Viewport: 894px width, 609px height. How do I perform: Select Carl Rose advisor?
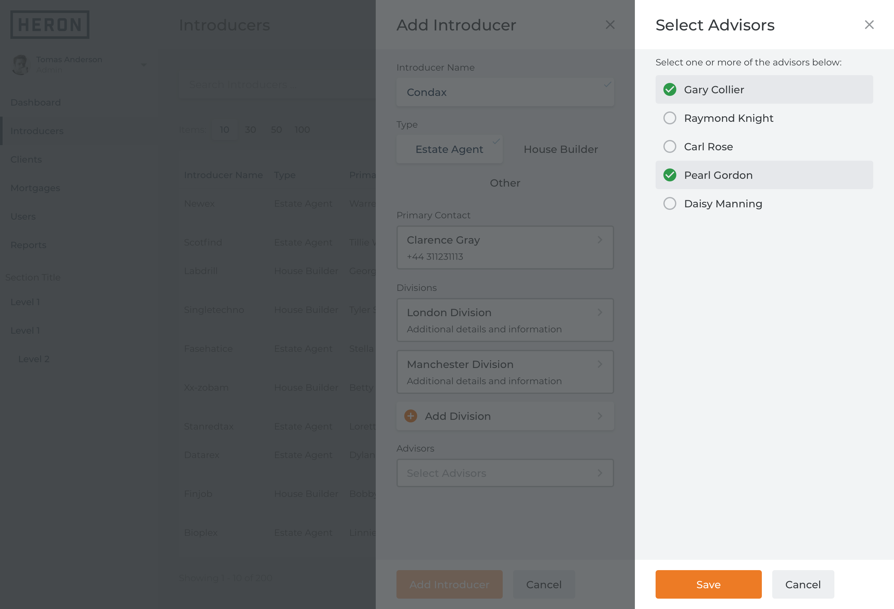pos(764,146)
